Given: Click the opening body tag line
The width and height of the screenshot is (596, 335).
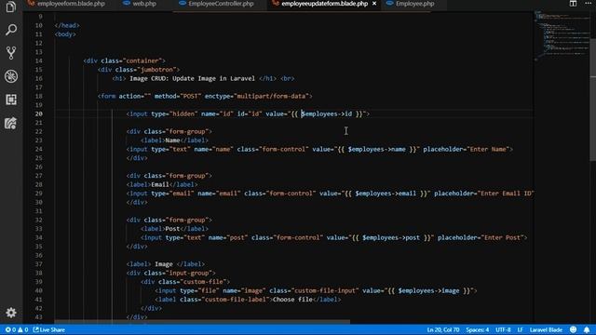Looking at the screenshot, I should point(65,34).
